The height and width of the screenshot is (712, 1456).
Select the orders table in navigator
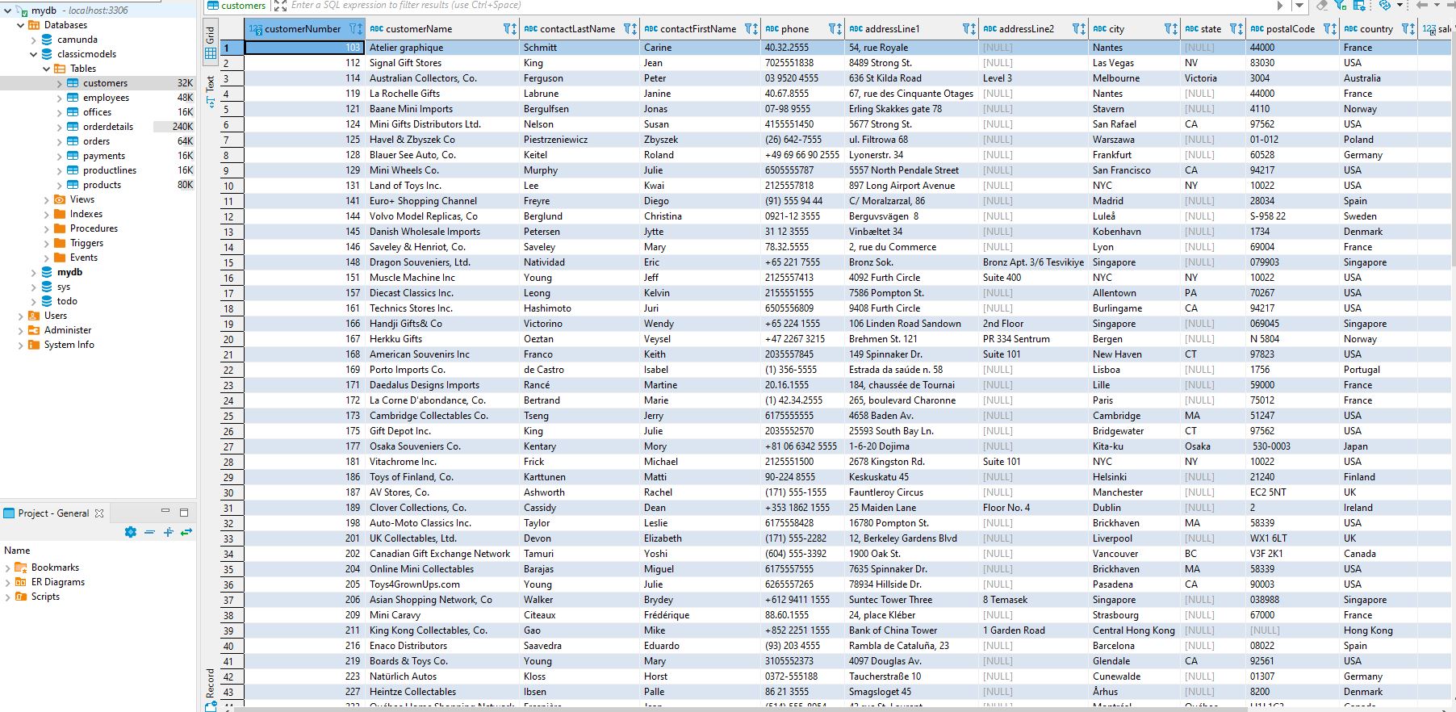[96, 141]
